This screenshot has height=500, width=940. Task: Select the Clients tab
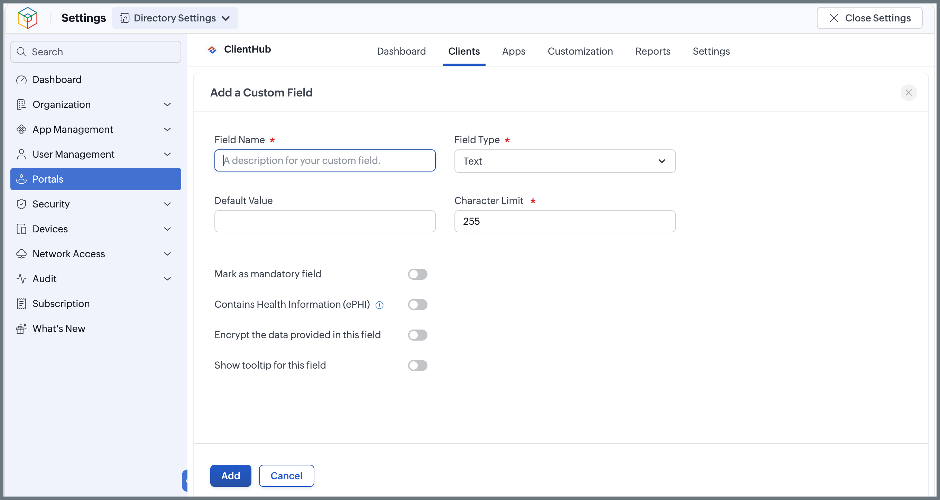[464, 51]
